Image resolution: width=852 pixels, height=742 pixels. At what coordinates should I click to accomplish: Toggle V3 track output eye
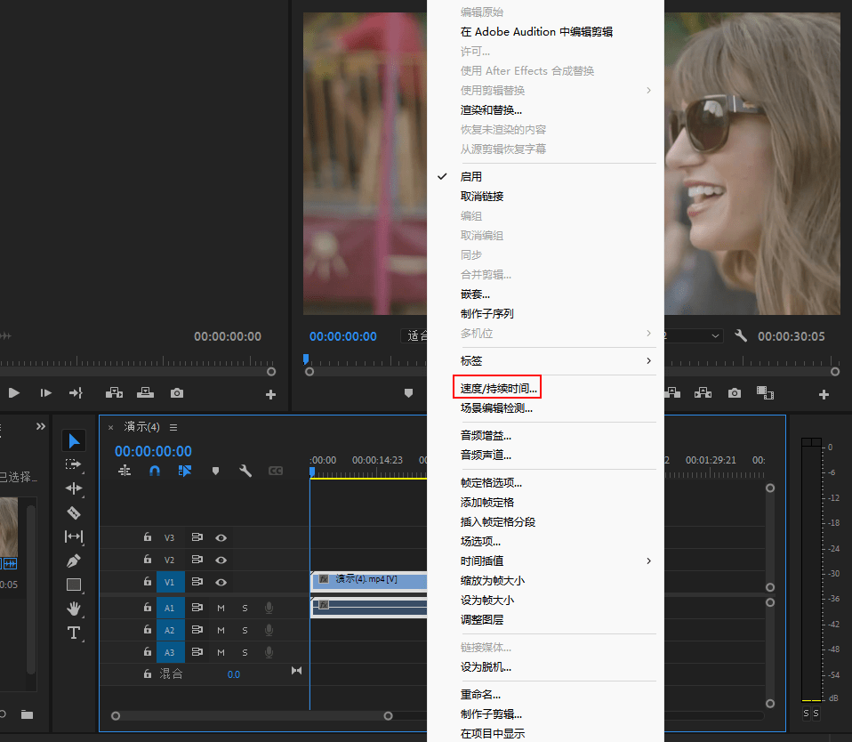[x=221, y=537]
